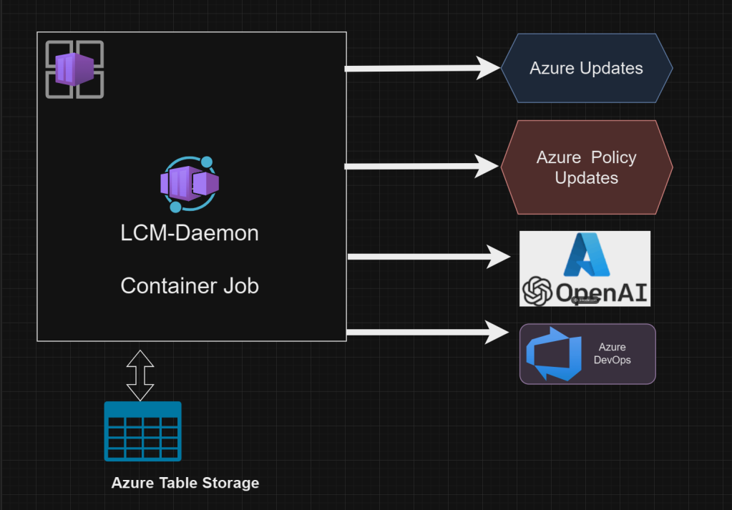Select the LCM-Daemon text label

point(189,232)
